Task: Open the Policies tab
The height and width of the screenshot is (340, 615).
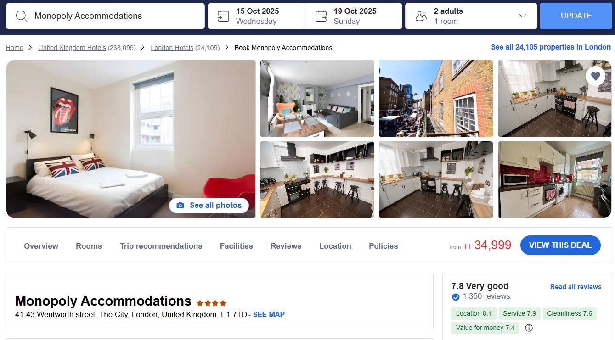Action: (x=384, y=246)
